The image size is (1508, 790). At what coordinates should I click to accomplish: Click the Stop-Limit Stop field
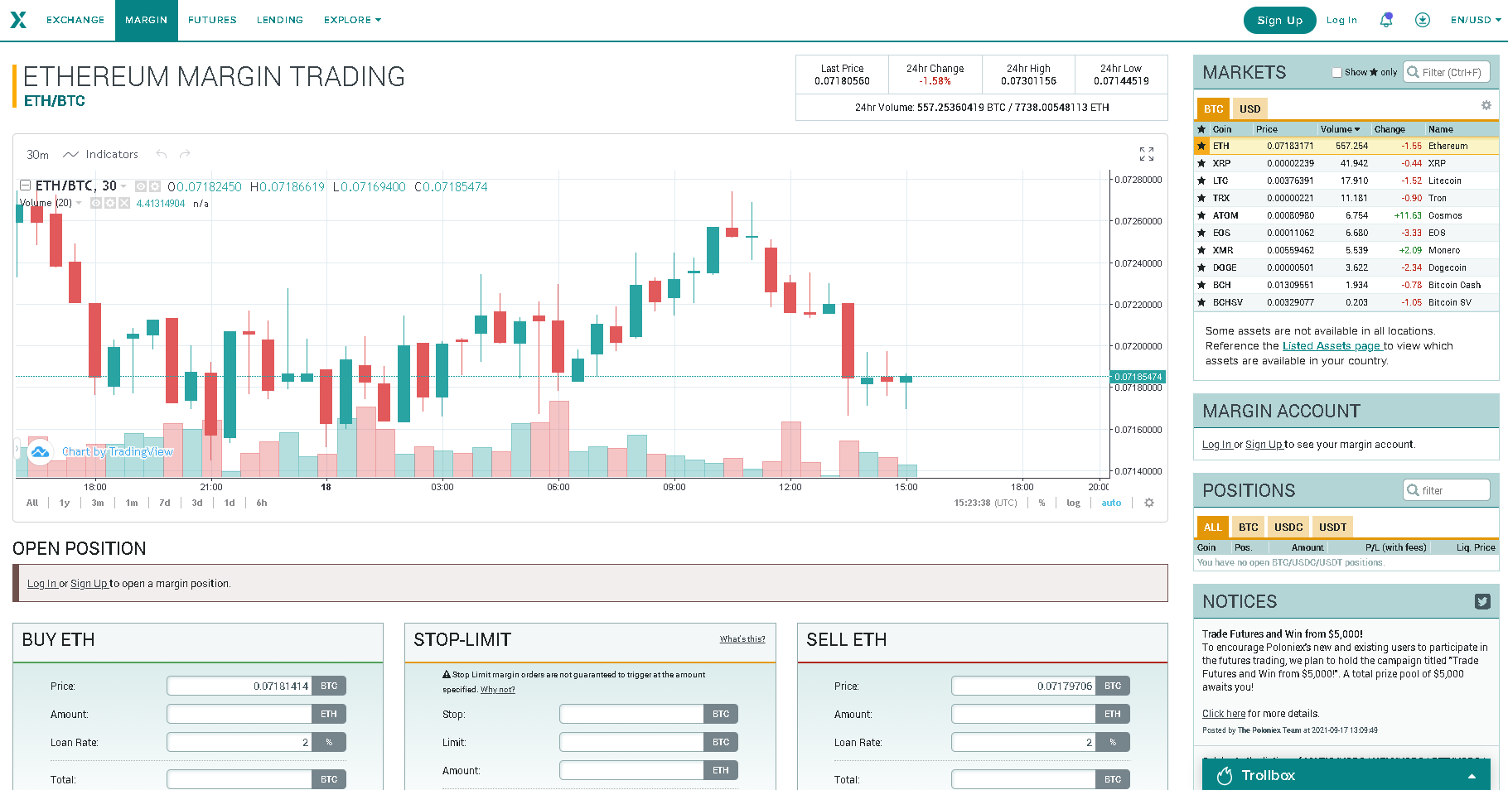click(631, 714)
